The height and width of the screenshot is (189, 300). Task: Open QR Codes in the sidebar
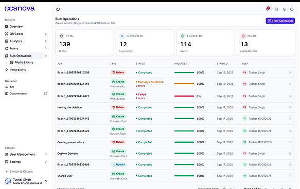(x=16, y=34)
